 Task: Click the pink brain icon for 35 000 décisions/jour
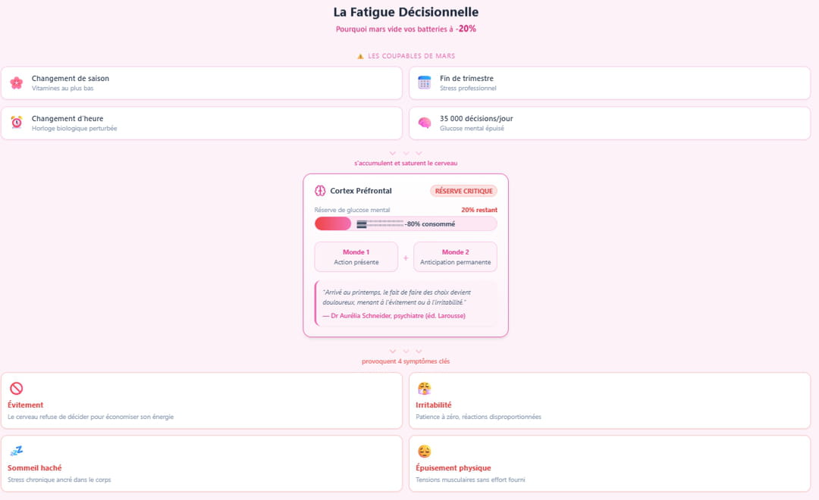pyautogui.click(x=425, y=123)
